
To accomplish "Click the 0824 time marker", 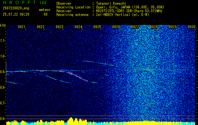I will [78, 27].
